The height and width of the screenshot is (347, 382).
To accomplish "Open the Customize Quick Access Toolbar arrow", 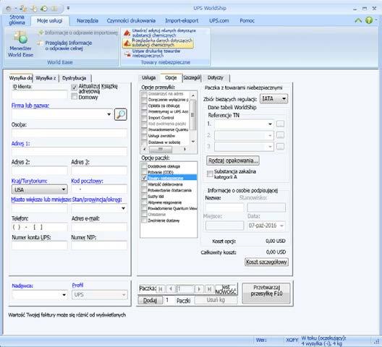I will [68, 9].
